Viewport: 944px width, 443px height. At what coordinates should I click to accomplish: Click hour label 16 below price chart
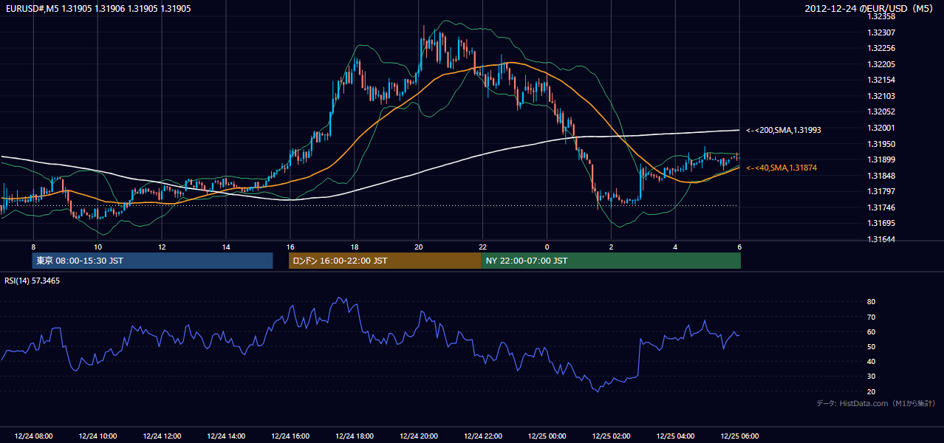pyautogui.click(x=290, y=247)
